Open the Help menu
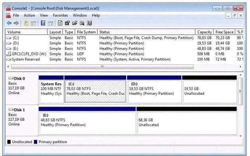Image resolution: width=250 pixels, height=156 pixels. tap(96, 16)
